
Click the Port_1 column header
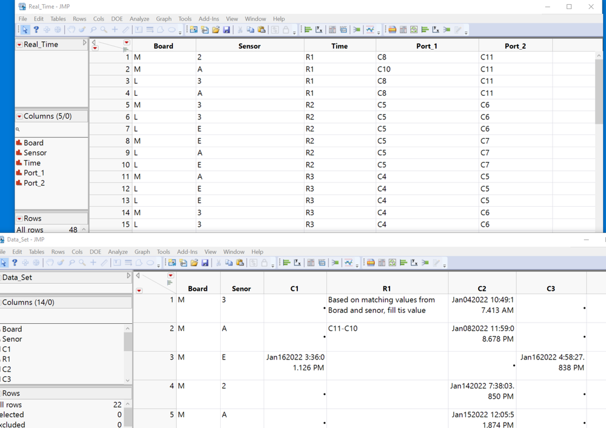(x=426, y=46)
